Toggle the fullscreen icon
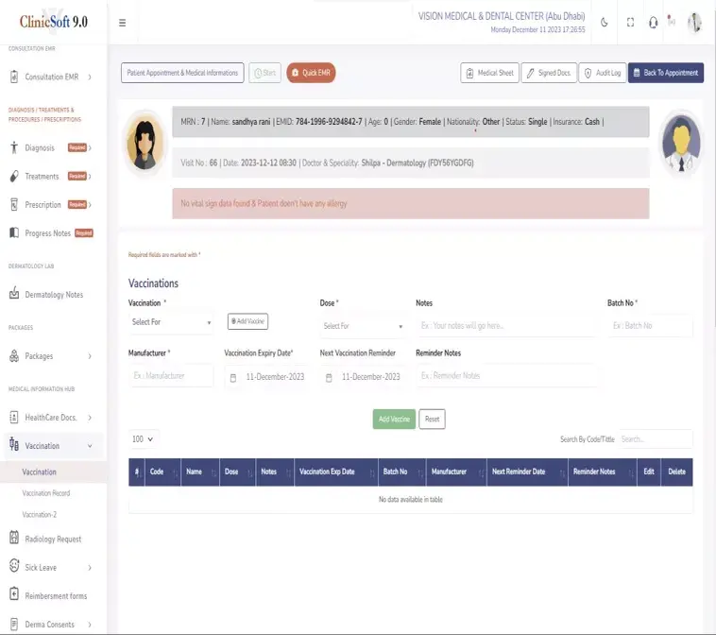The height and width of the screenshot is (635, 716). pyautogui.click(x=630, y=23)
